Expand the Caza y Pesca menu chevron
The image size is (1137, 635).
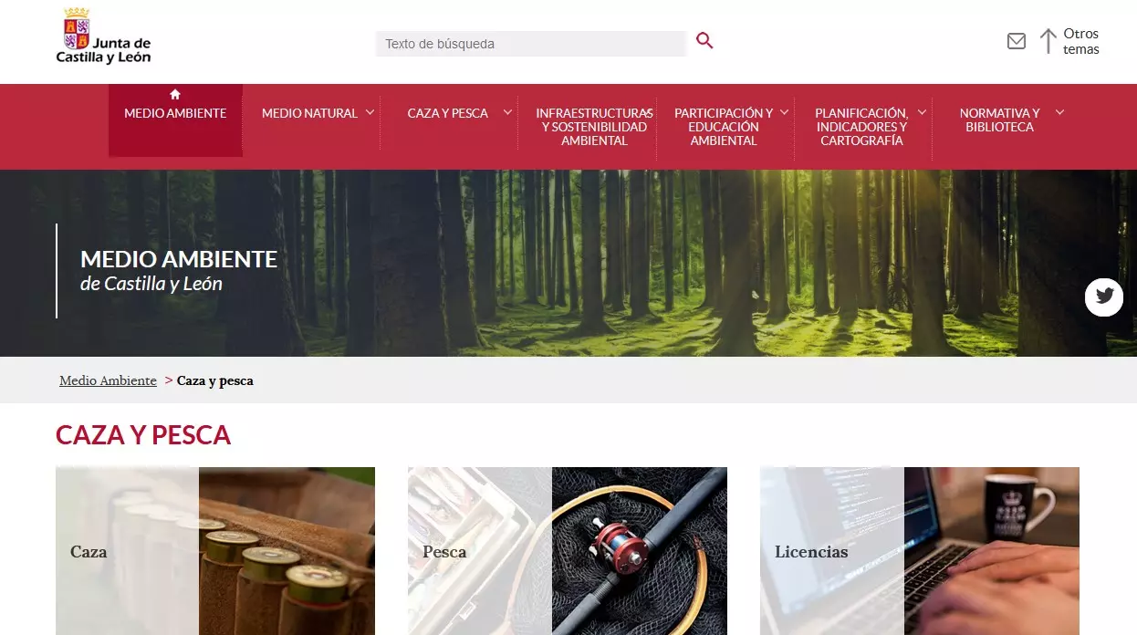click(507, 112)
